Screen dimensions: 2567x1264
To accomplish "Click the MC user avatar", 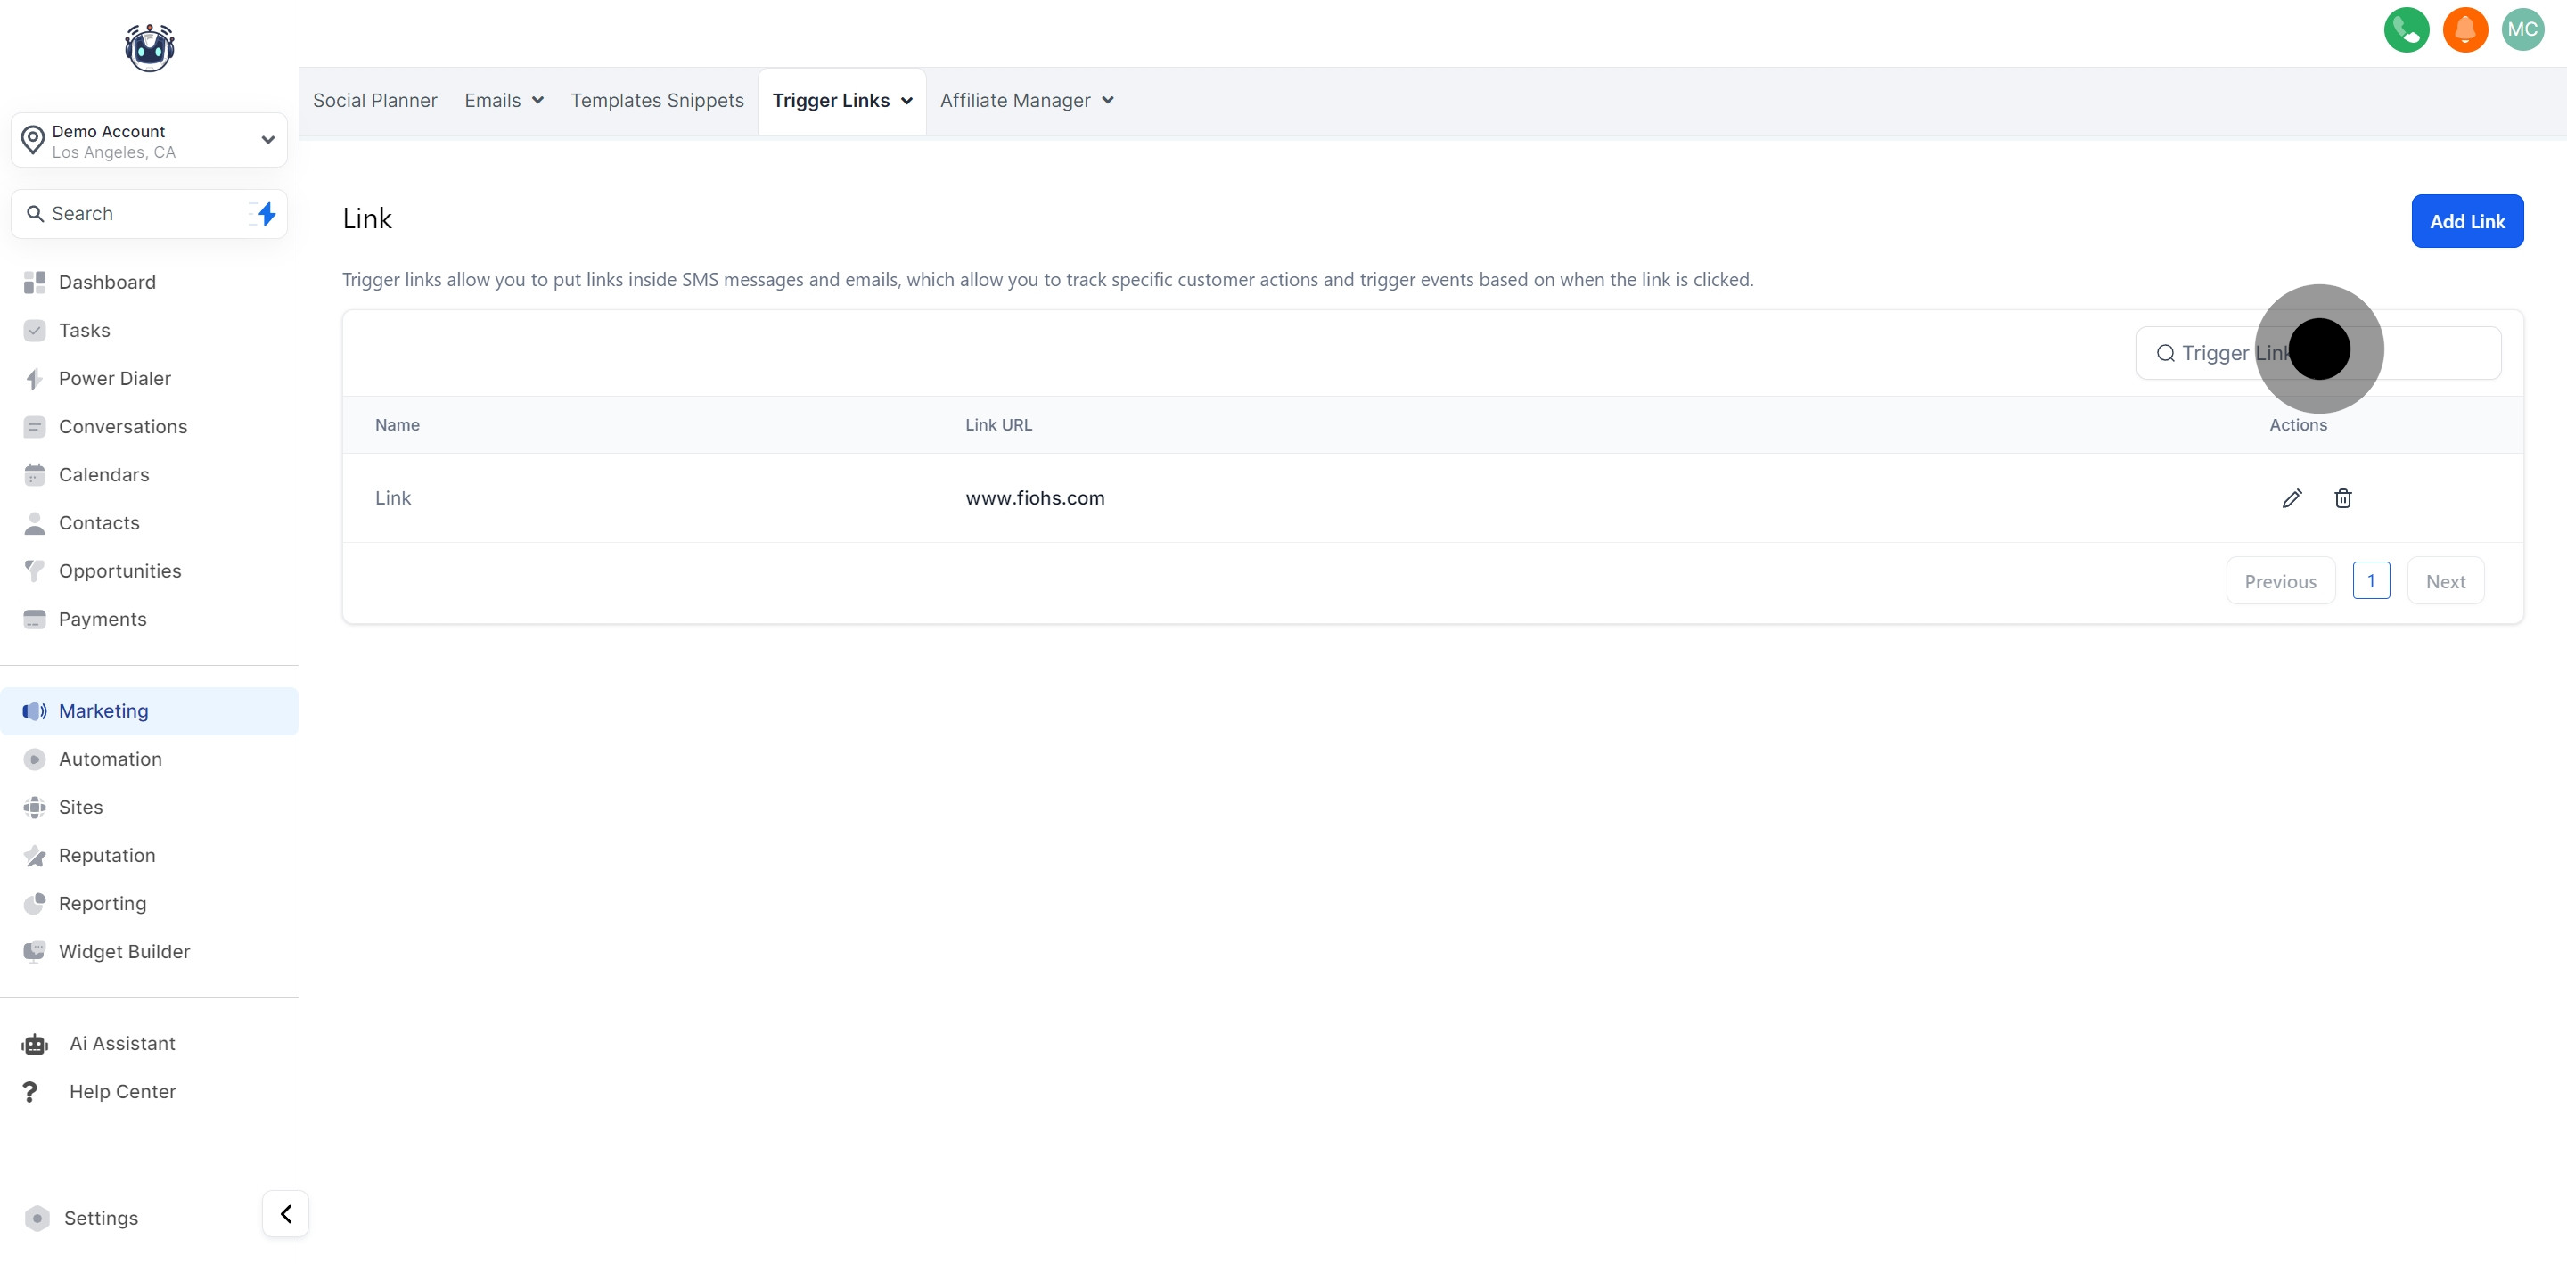I will (x=2522, y=30).
